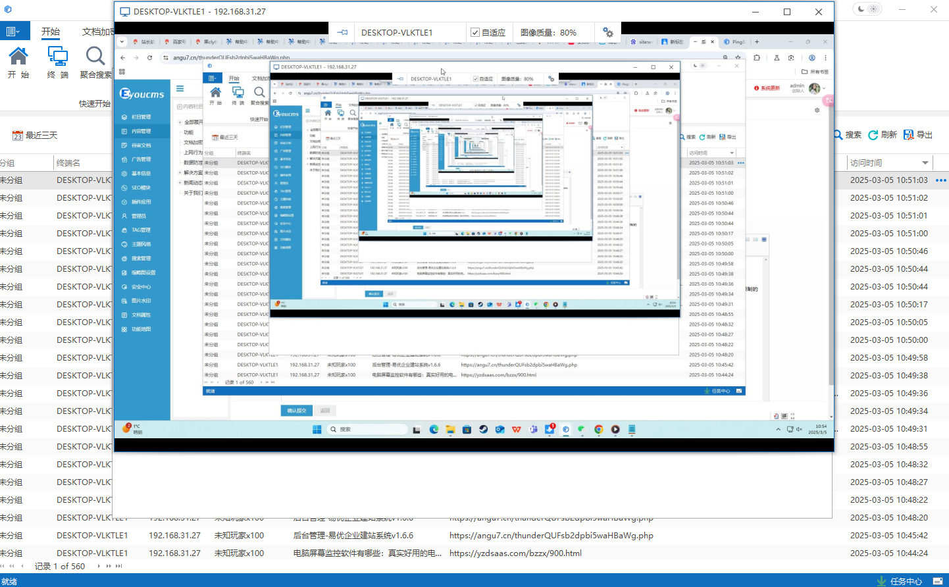Screen dimensions: 949x587
Task: Click the 最近三天 calendar icon in the main app
Action: click(x=18, y=136)
